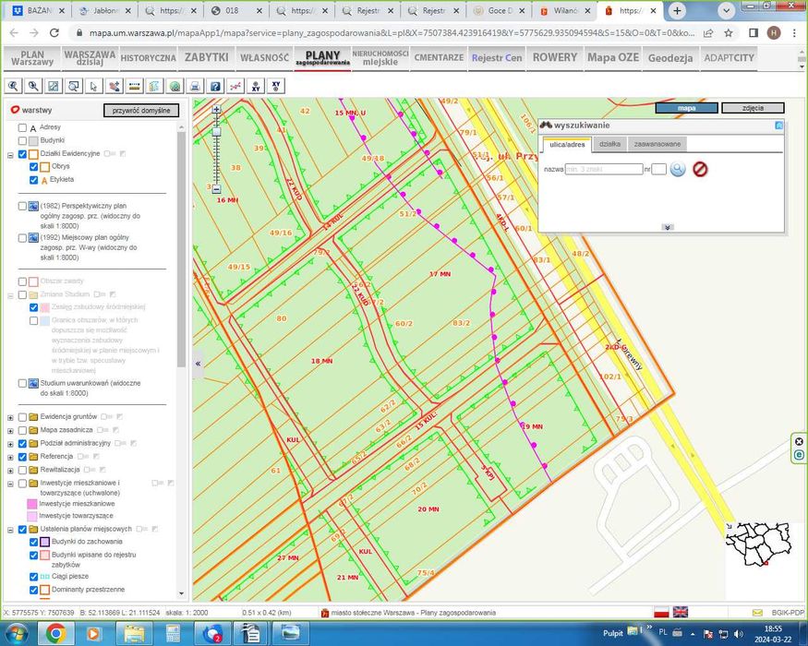The height and width of the screenshot is (646, 808).
Task: Switch to działka search tab
Action: (x=609, y=144)
